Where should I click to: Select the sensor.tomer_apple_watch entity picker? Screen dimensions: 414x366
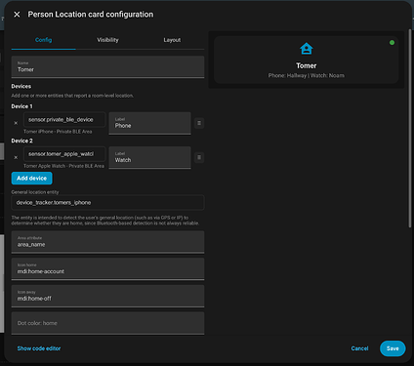(64, 154)
